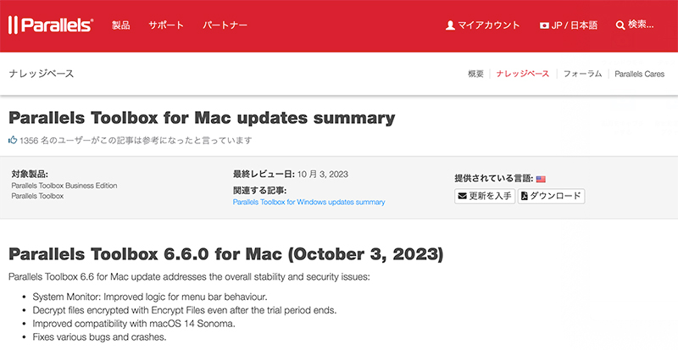The image size is (678, 350).
Task: Click the search magnifier icon
Action: tap(620, 25)
